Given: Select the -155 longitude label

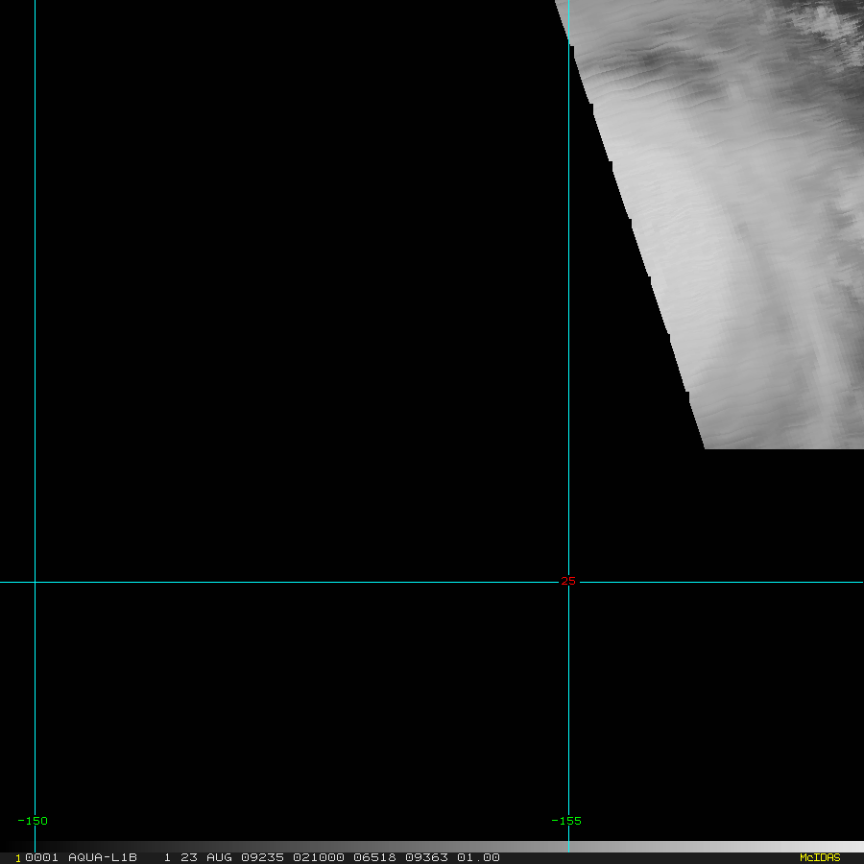Looking at the screenshot, I should pos(565,821).
